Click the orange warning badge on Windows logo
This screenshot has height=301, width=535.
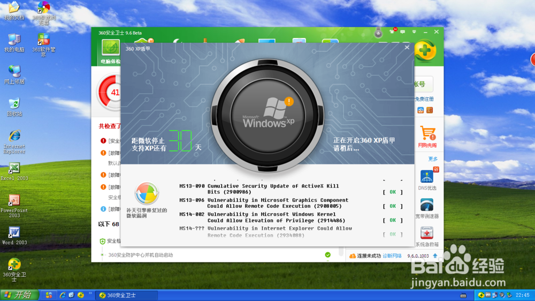pyautogui.click(x=289, y=101)
